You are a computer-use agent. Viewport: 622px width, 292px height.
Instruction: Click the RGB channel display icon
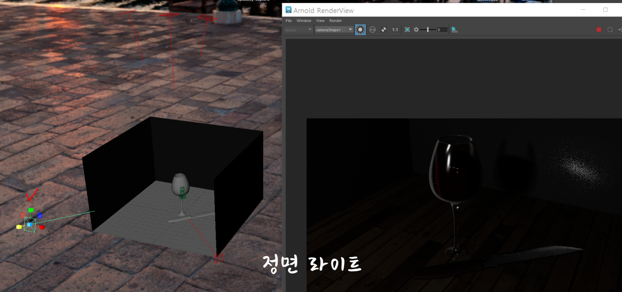pyautogui.click(x=372, y=30)
